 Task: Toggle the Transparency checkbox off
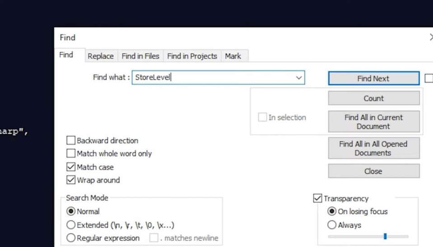tap(318, 199)
